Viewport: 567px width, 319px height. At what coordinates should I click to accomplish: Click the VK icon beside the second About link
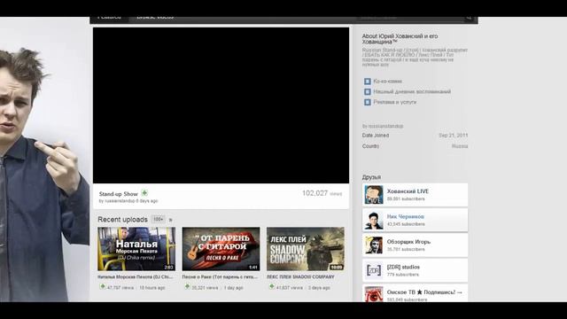(368, 92)
